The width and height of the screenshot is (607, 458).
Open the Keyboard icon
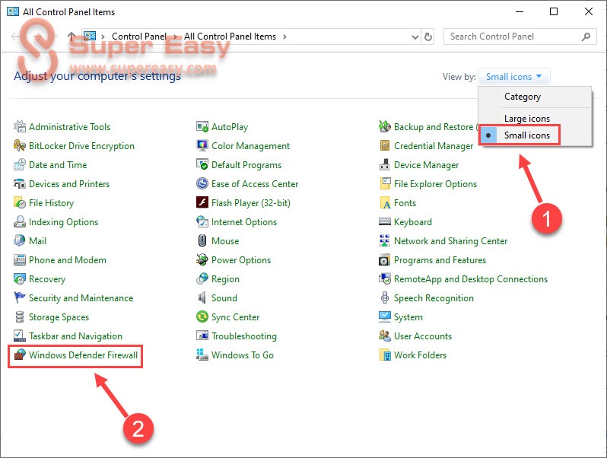[384, 221]
